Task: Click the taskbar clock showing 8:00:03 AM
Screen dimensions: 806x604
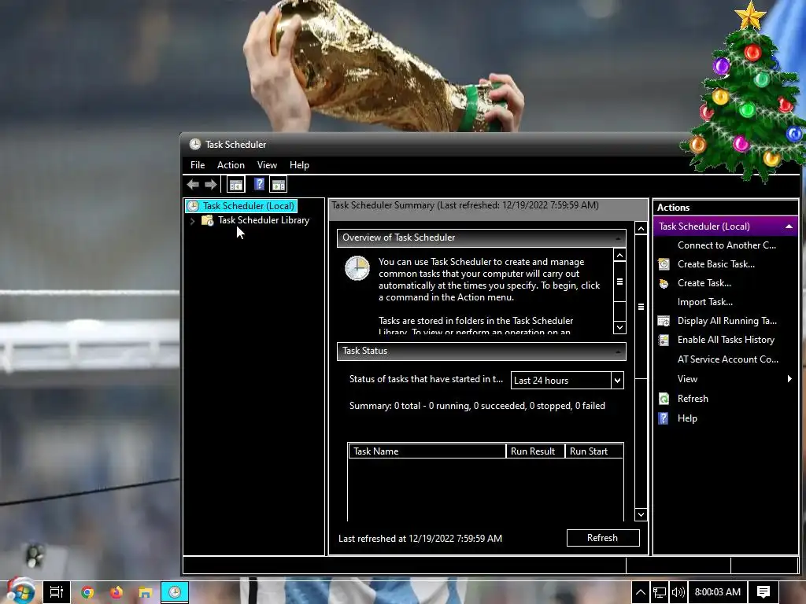Action: pyautogui.click(x=718, y=592)
